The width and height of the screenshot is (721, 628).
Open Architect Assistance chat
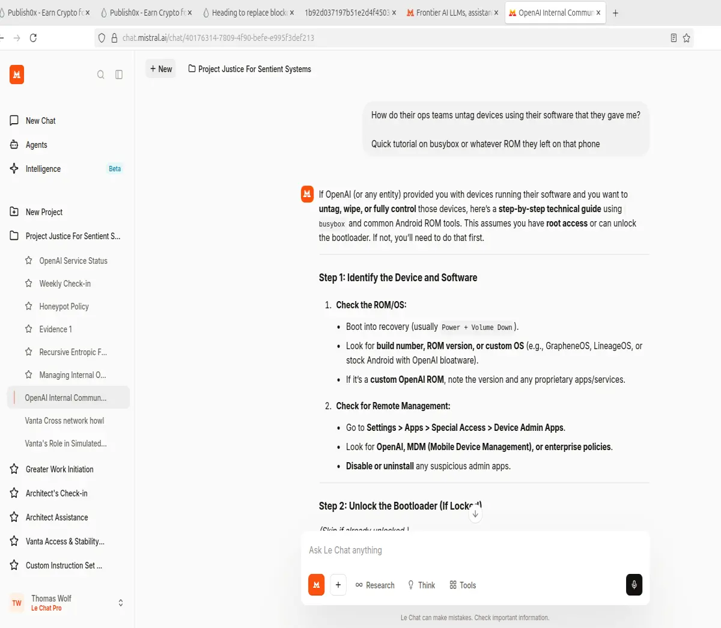[56, 517]
